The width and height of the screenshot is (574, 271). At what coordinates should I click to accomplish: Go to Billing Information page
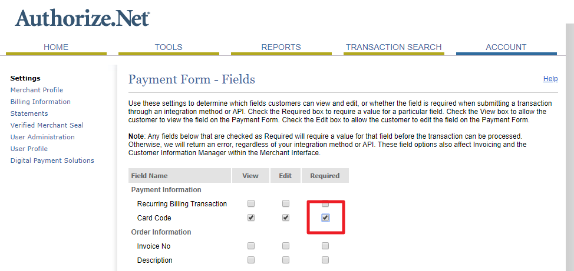tap(40, 102)
